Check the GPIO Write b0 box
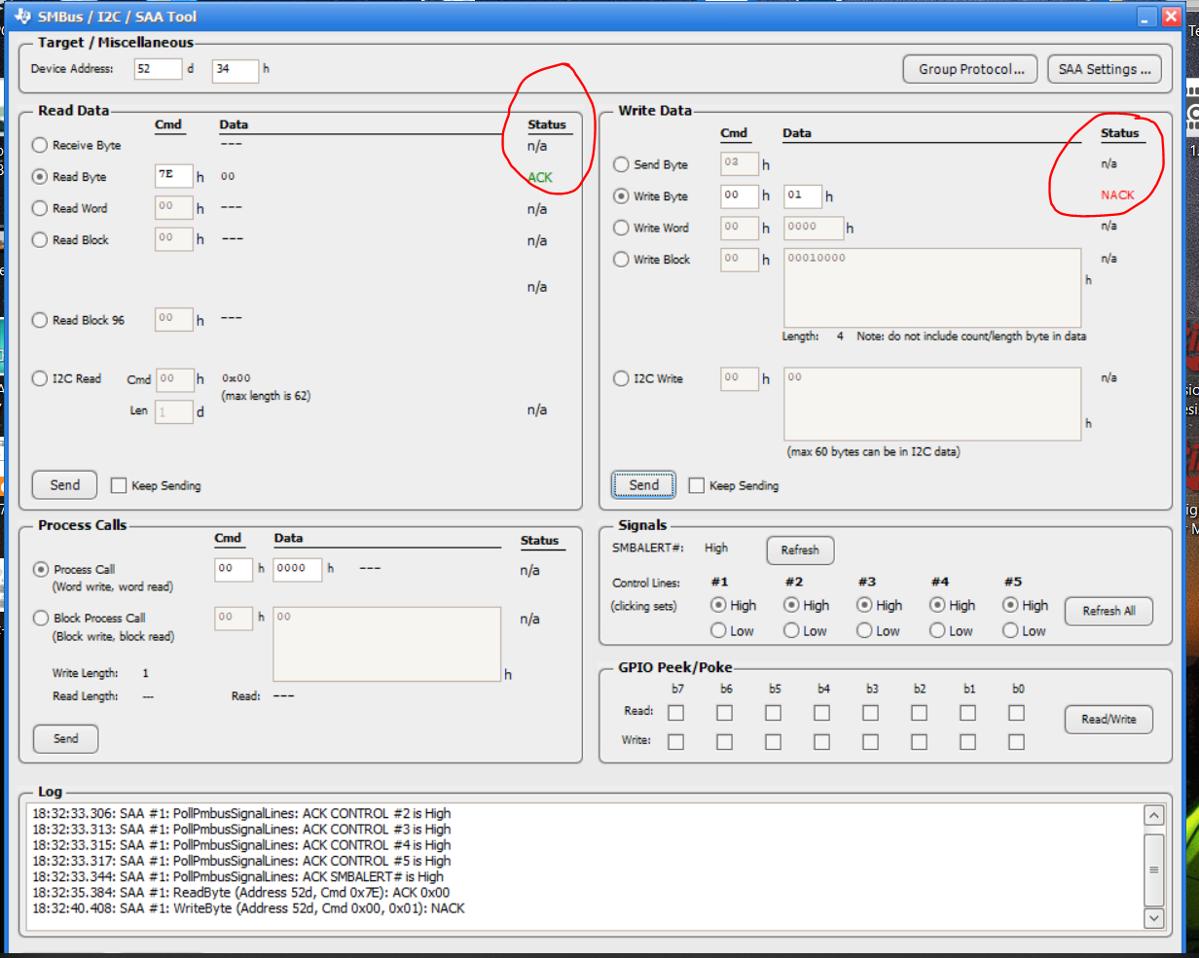Viewport: 1199px width, 958px height. (1017, 742)
